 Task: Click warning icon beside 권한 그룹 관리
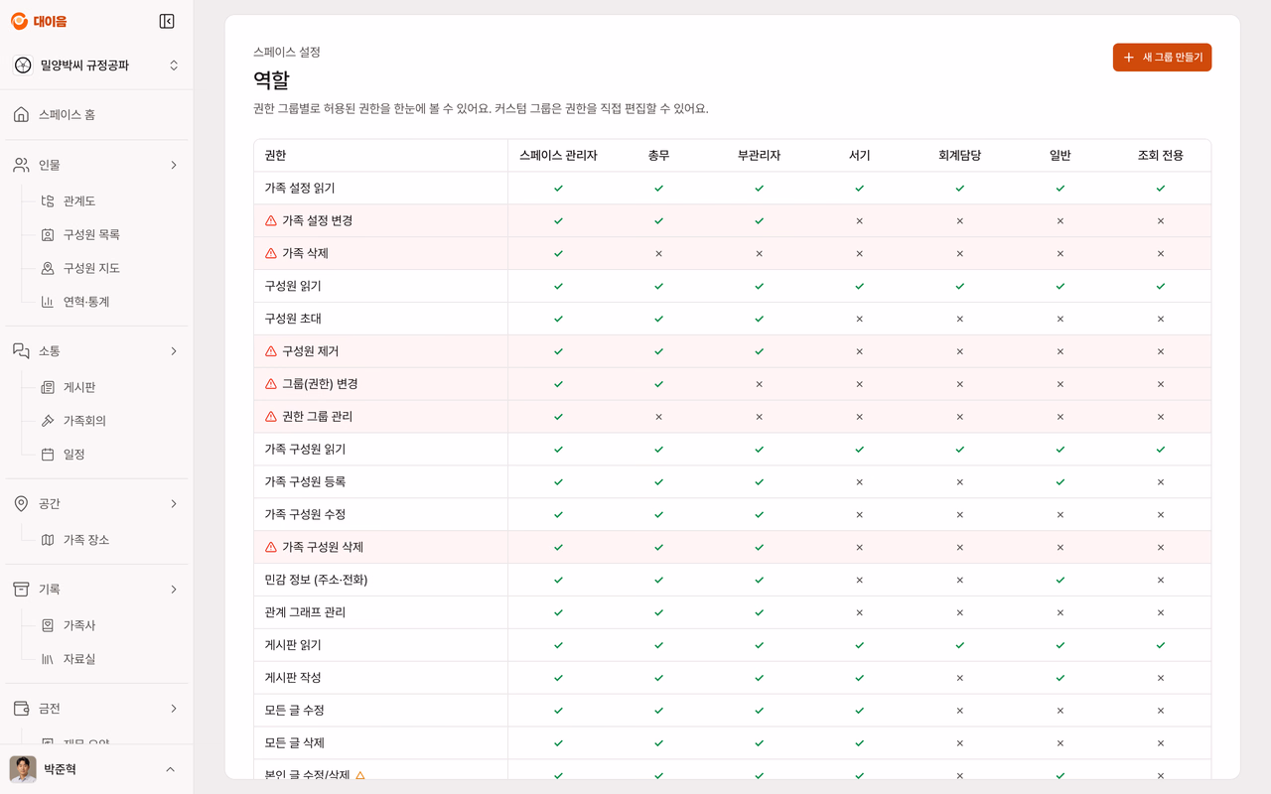pos(271,416)
